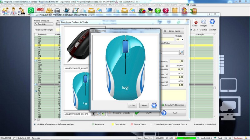Click the blue monitor toolbar icon
The width and height of the screenshot is (250, 140).
coord(108,10)
